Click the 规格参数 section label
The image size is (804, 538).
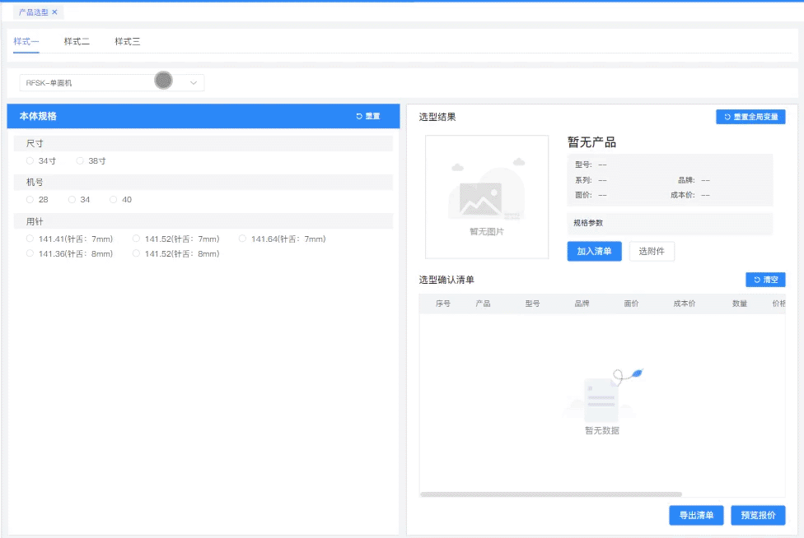[x=588, y=223]
